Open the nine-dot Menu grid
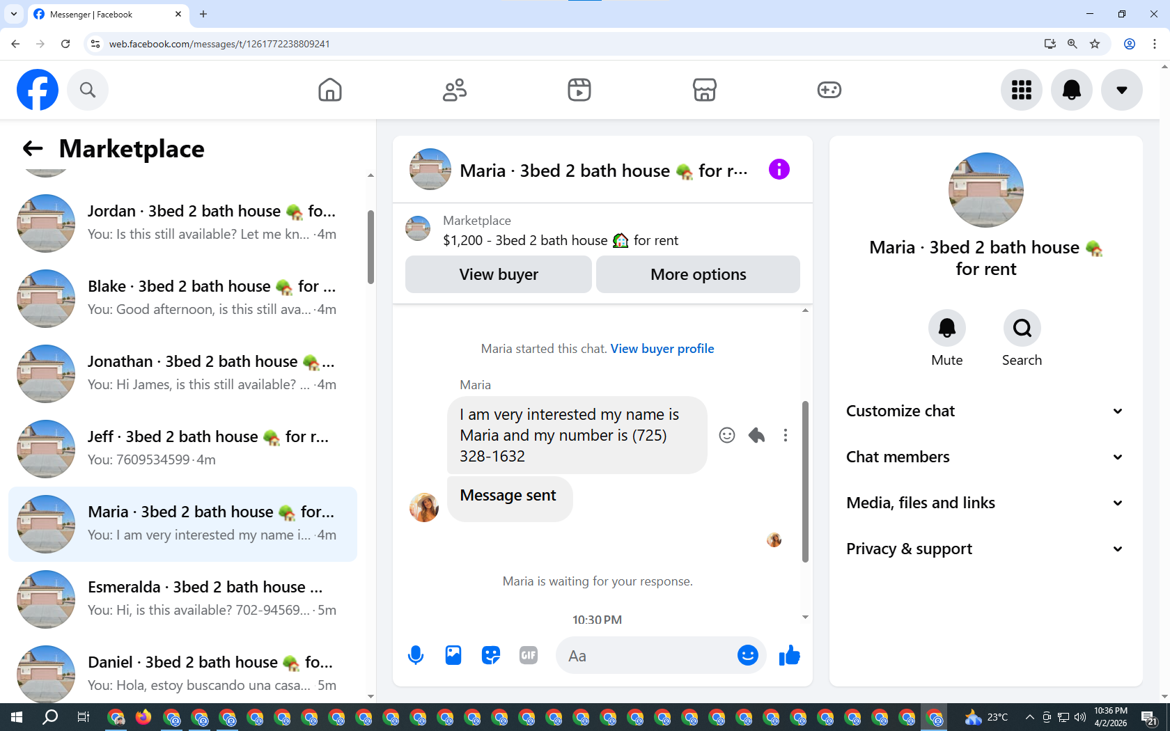 click(x=1022, y=90)
